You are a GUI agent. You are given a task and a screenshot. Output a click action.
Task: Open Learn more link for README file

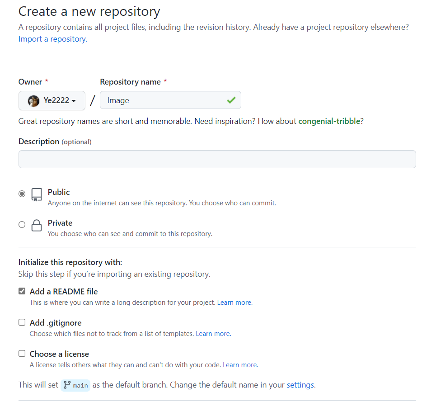click(234, 303)
